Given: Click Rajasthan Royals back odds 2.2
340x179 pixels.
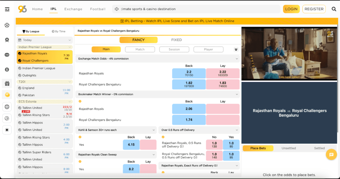Looking at the screenshot, I should (x=189, y=73).
